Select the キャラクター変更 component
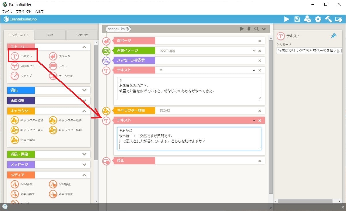346x211 pixels. click(27, 130)
